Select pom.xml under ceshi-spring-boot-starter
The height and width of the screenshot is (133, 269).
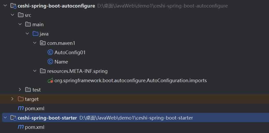click(35, 127)
